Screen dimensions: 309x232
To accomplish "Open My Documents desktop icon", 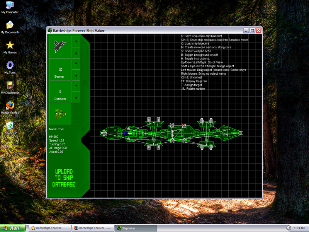I will pyautogui.click(x=10, y=27).
